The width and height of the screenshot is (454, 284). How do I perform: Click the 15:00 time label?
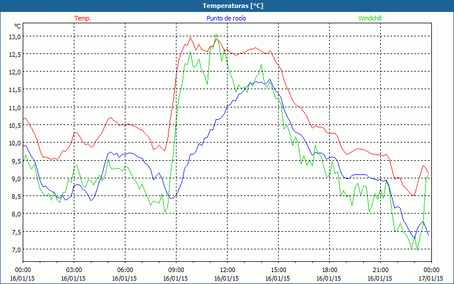click(x=278, y=270)
